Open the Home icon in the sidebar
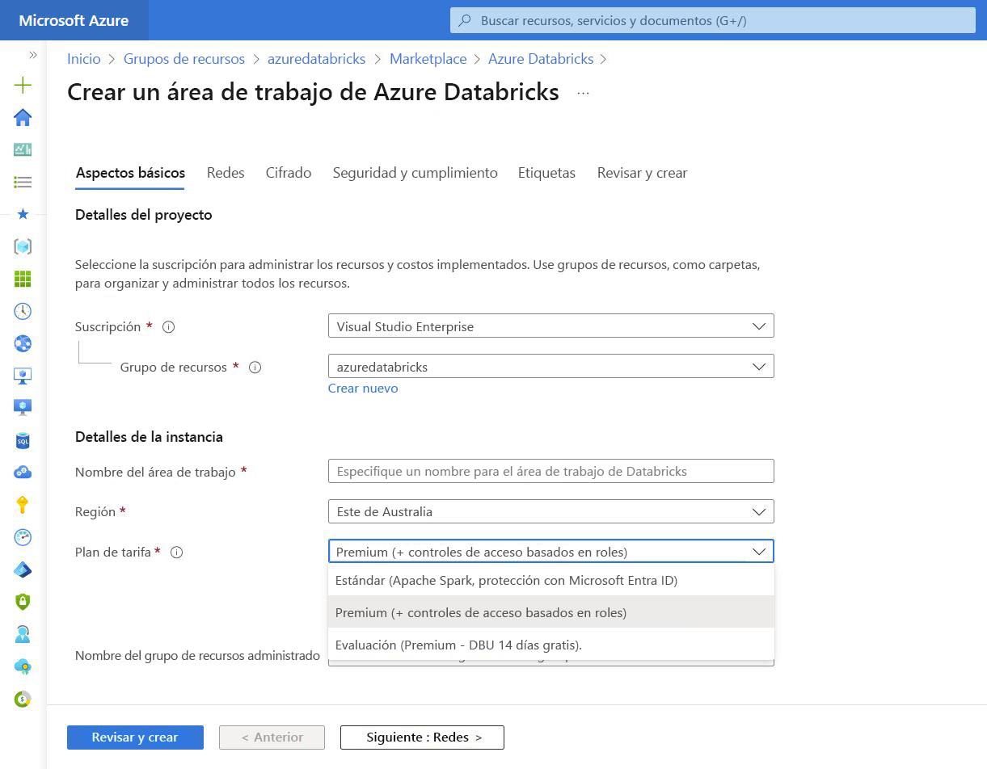The height and width of the screenshot is (769, 987). pos(23,117)
